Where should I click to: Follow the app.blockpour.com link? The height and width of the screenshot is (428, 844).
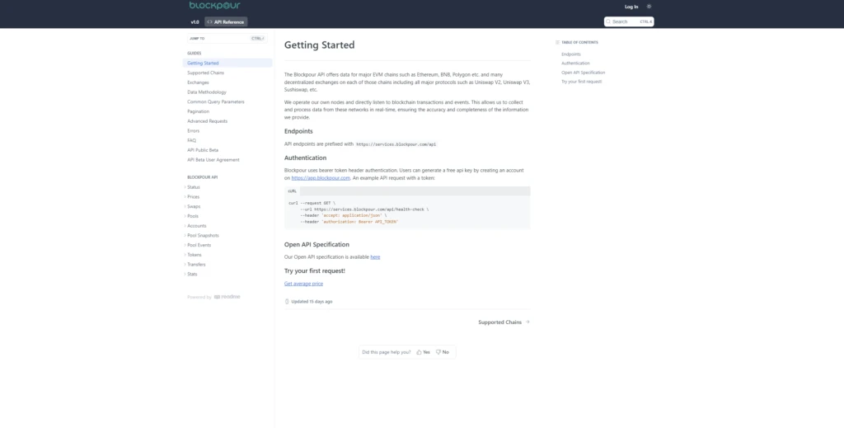coord(321,178)
